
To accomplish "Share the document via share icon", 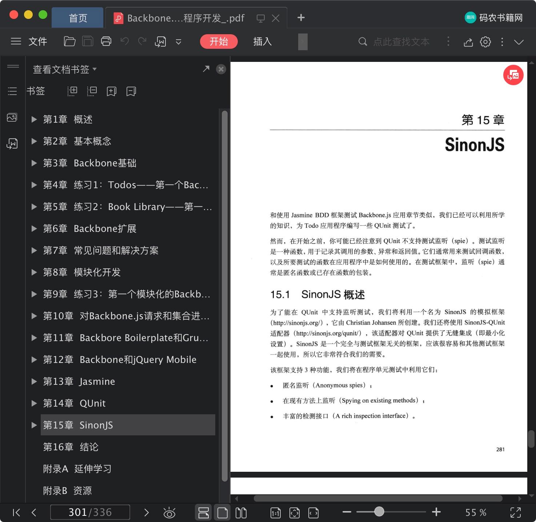I will tap(468, 42).
